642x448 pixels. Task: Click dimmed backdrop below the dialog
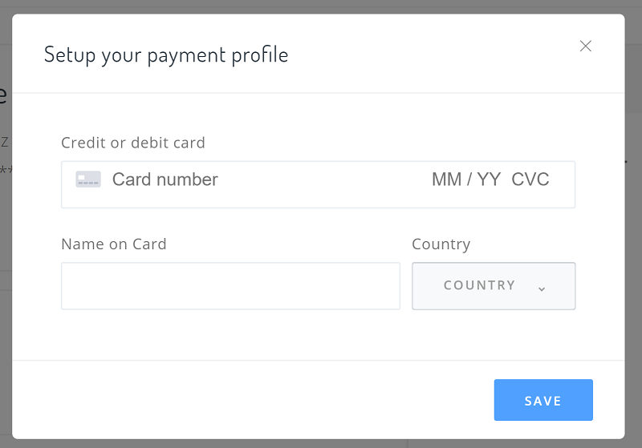point(321,444)
